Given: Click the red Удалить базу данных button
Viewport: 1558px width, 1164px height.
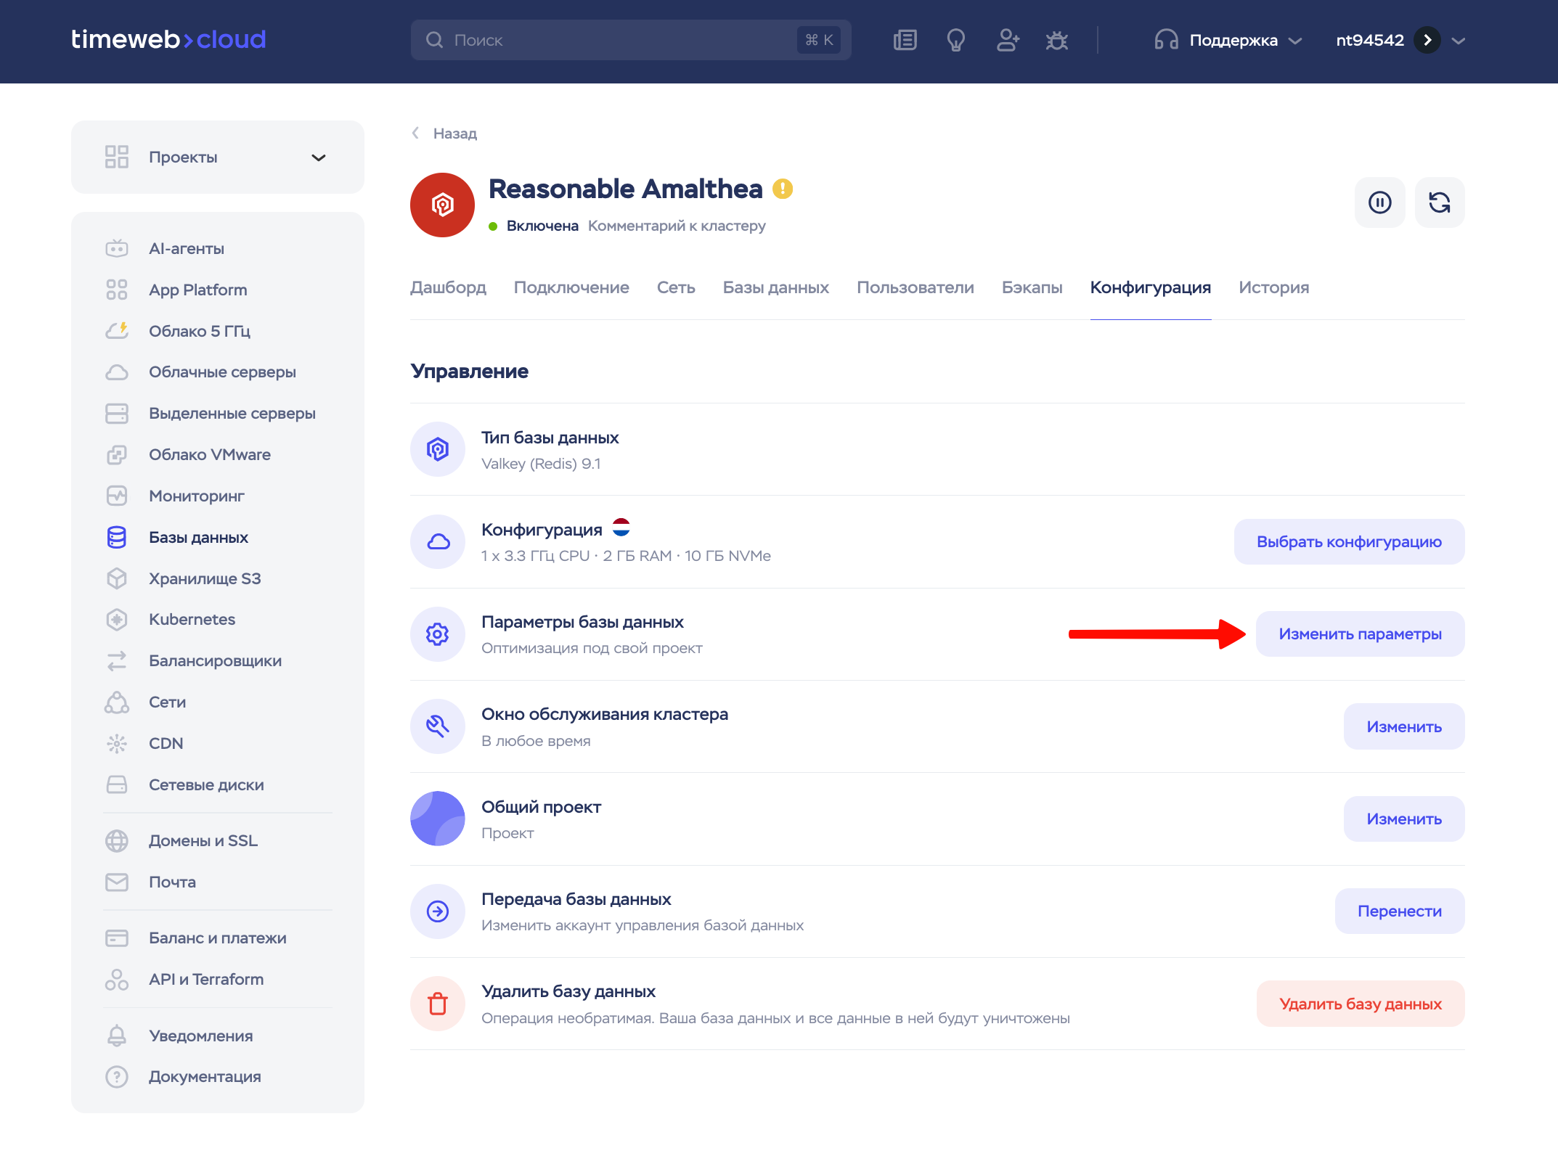Looking at the screenshot, I should click(x=1360, y=1004).
